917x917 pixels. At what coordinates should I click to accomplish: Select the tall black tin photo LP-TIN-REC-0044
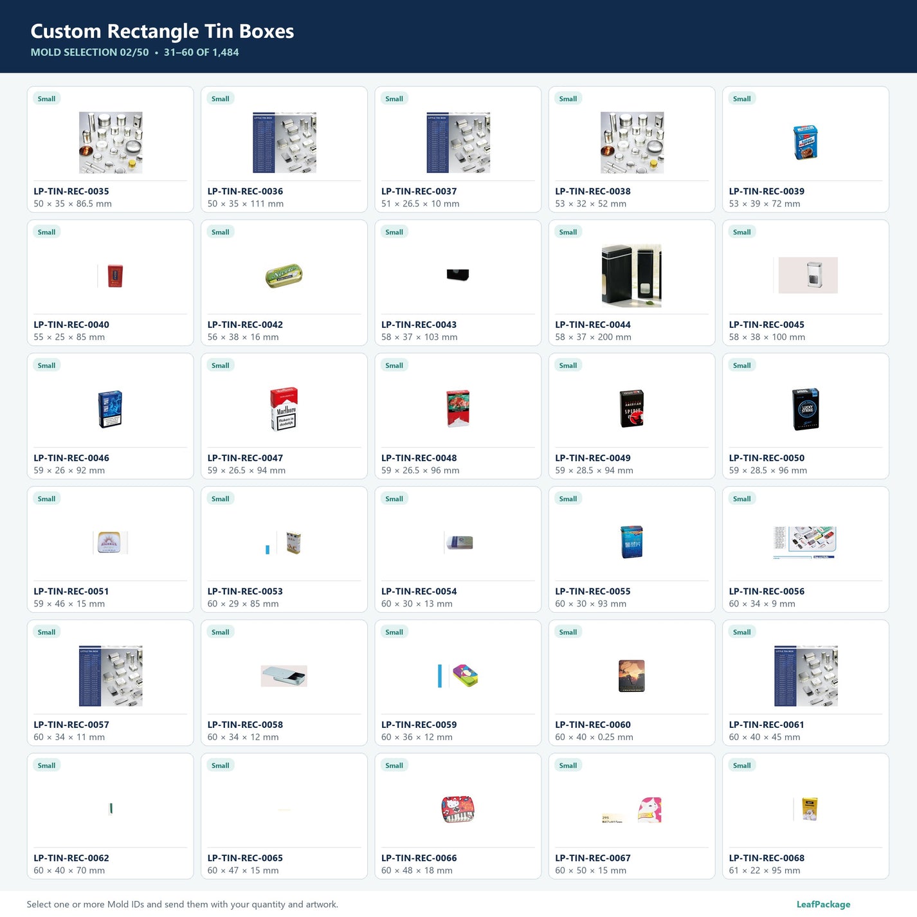click(x=631, y=276)
